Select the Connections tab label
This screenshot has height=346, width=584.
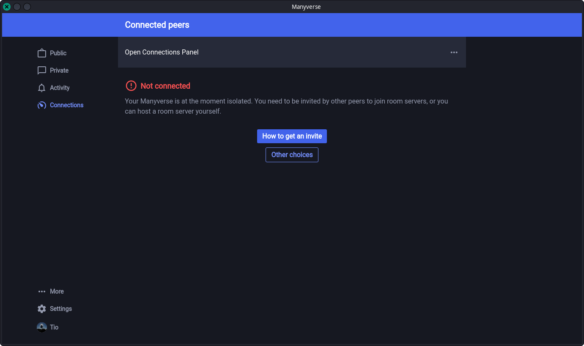(x=67, y=105)
